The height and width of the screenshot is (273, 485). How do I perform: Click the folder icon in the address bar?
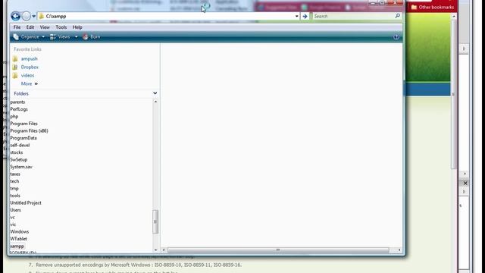pyautogui.click(x=42, y=16)
